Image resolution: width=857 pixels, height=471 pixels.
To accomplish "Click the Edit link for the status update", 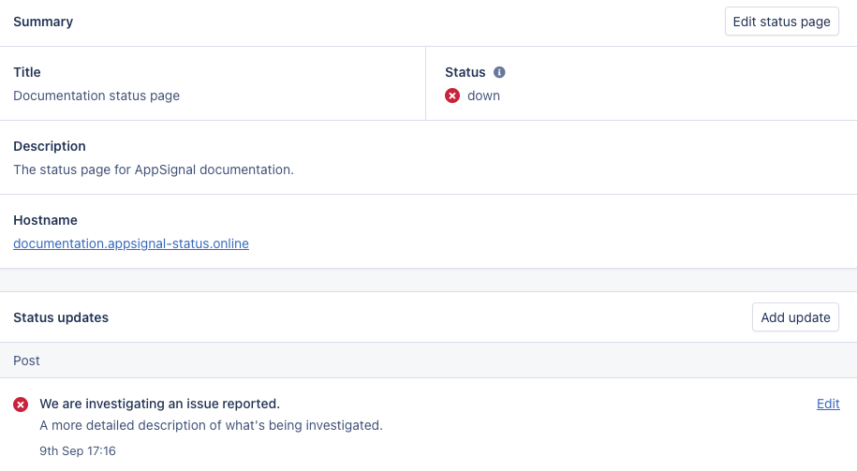I will (x=828, y=404).
